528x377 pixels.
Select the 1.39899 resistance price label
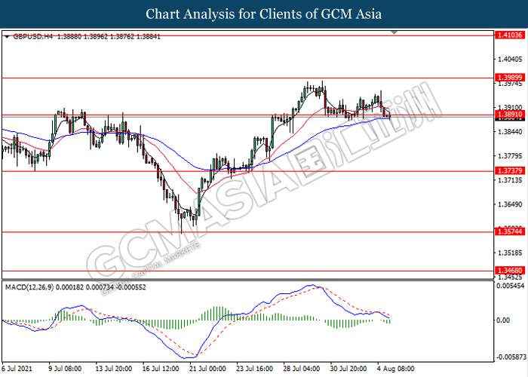click(x=509, y=78)
